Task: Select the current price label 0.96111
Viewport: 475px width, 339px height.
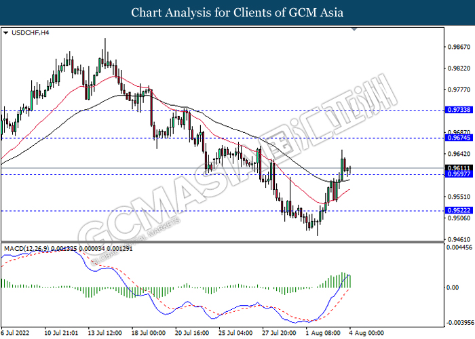Action: 459,168
